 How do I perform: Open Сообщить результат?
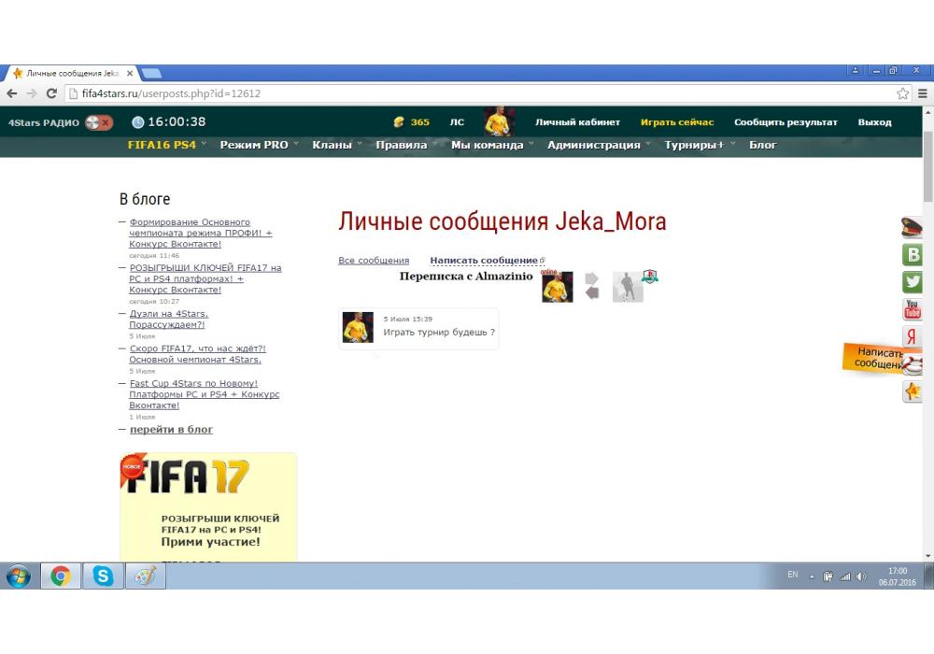[785, 122]
